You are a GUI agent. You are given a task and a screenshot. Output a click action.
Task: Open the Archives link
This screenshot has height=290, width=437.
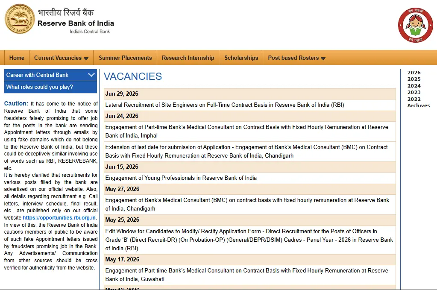(418, 105)
